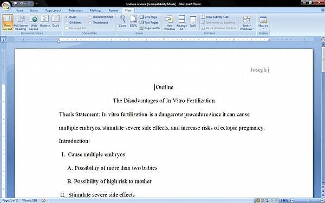Switch to Full Screen Reading view

click(x=21, y=23)
